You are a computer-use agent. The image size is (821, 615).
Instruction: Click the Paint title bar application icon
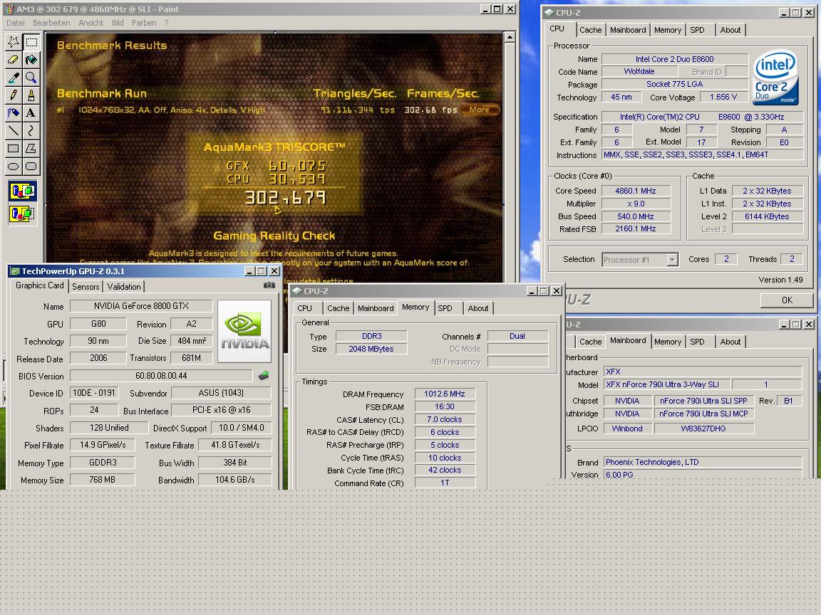tap(9, 9)
